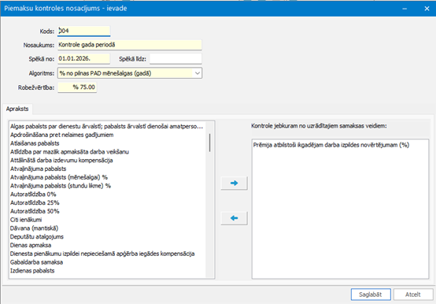The image size is (436, 304).
Task: Click the right arrow to add payment type
Action: coord(234,183)
